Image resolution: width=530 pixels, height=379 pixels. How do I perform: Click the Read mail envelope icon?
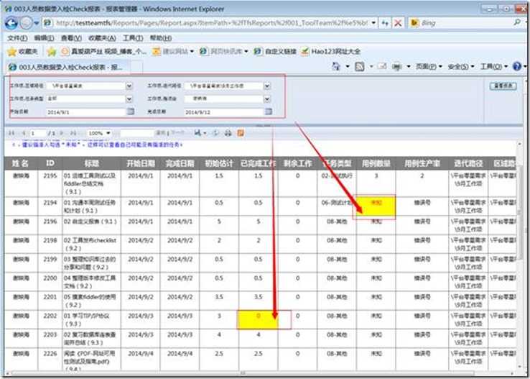pyautogui.click(x=381, y=66)
